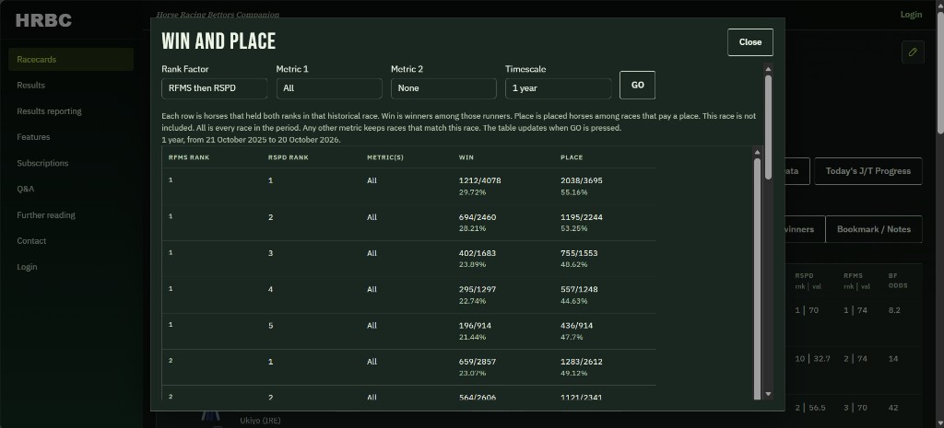Open the Q&A page
The height and width of the screenshot is (428, 944).
25,189
